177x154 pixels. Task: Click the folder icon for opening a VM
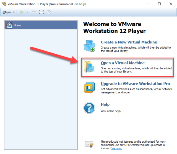tap(89, 67)
